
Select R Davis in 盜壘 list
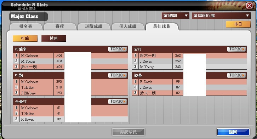tap(146, 82)
